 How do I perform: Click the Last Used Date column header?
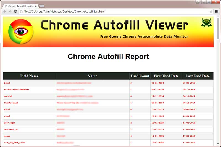point(198,76)
